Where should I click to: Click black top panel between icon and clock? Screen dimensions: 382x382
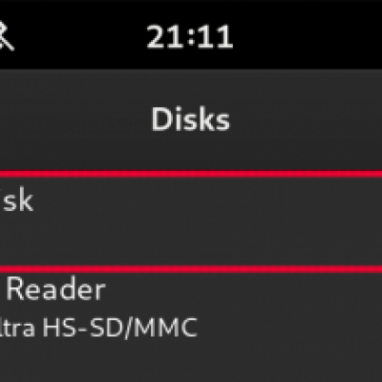pyautogui.click(x=79, y=35)
